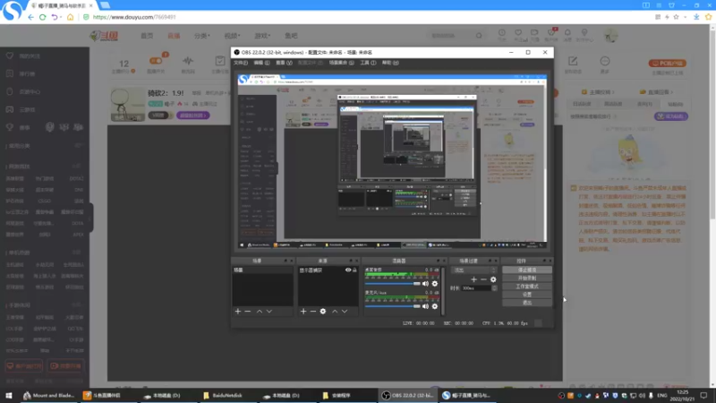Open the OBS File menu
This screenshot has width=716, height=403.
241,63
